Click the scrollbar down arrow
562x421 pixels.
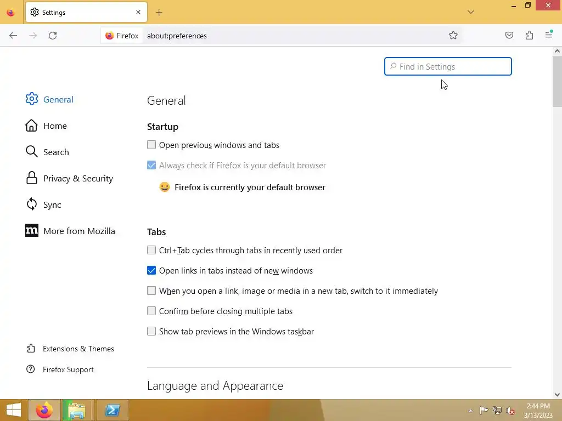click(x=557, y=395)
